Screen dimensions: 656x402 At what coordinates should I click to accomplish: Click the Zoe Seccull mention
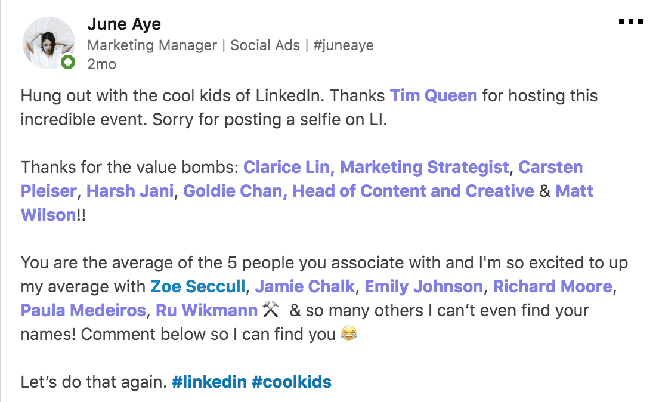[197, 286]
